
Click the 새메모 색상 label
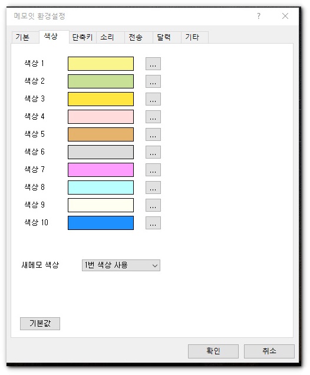pos(40,265)
